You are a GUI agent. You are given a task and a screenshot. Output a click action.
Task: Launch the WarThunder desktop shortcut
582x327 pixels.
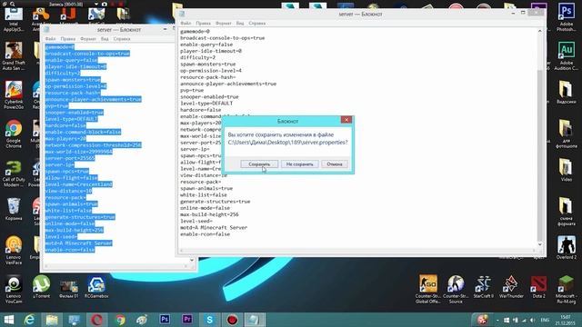tap(511, 286)
